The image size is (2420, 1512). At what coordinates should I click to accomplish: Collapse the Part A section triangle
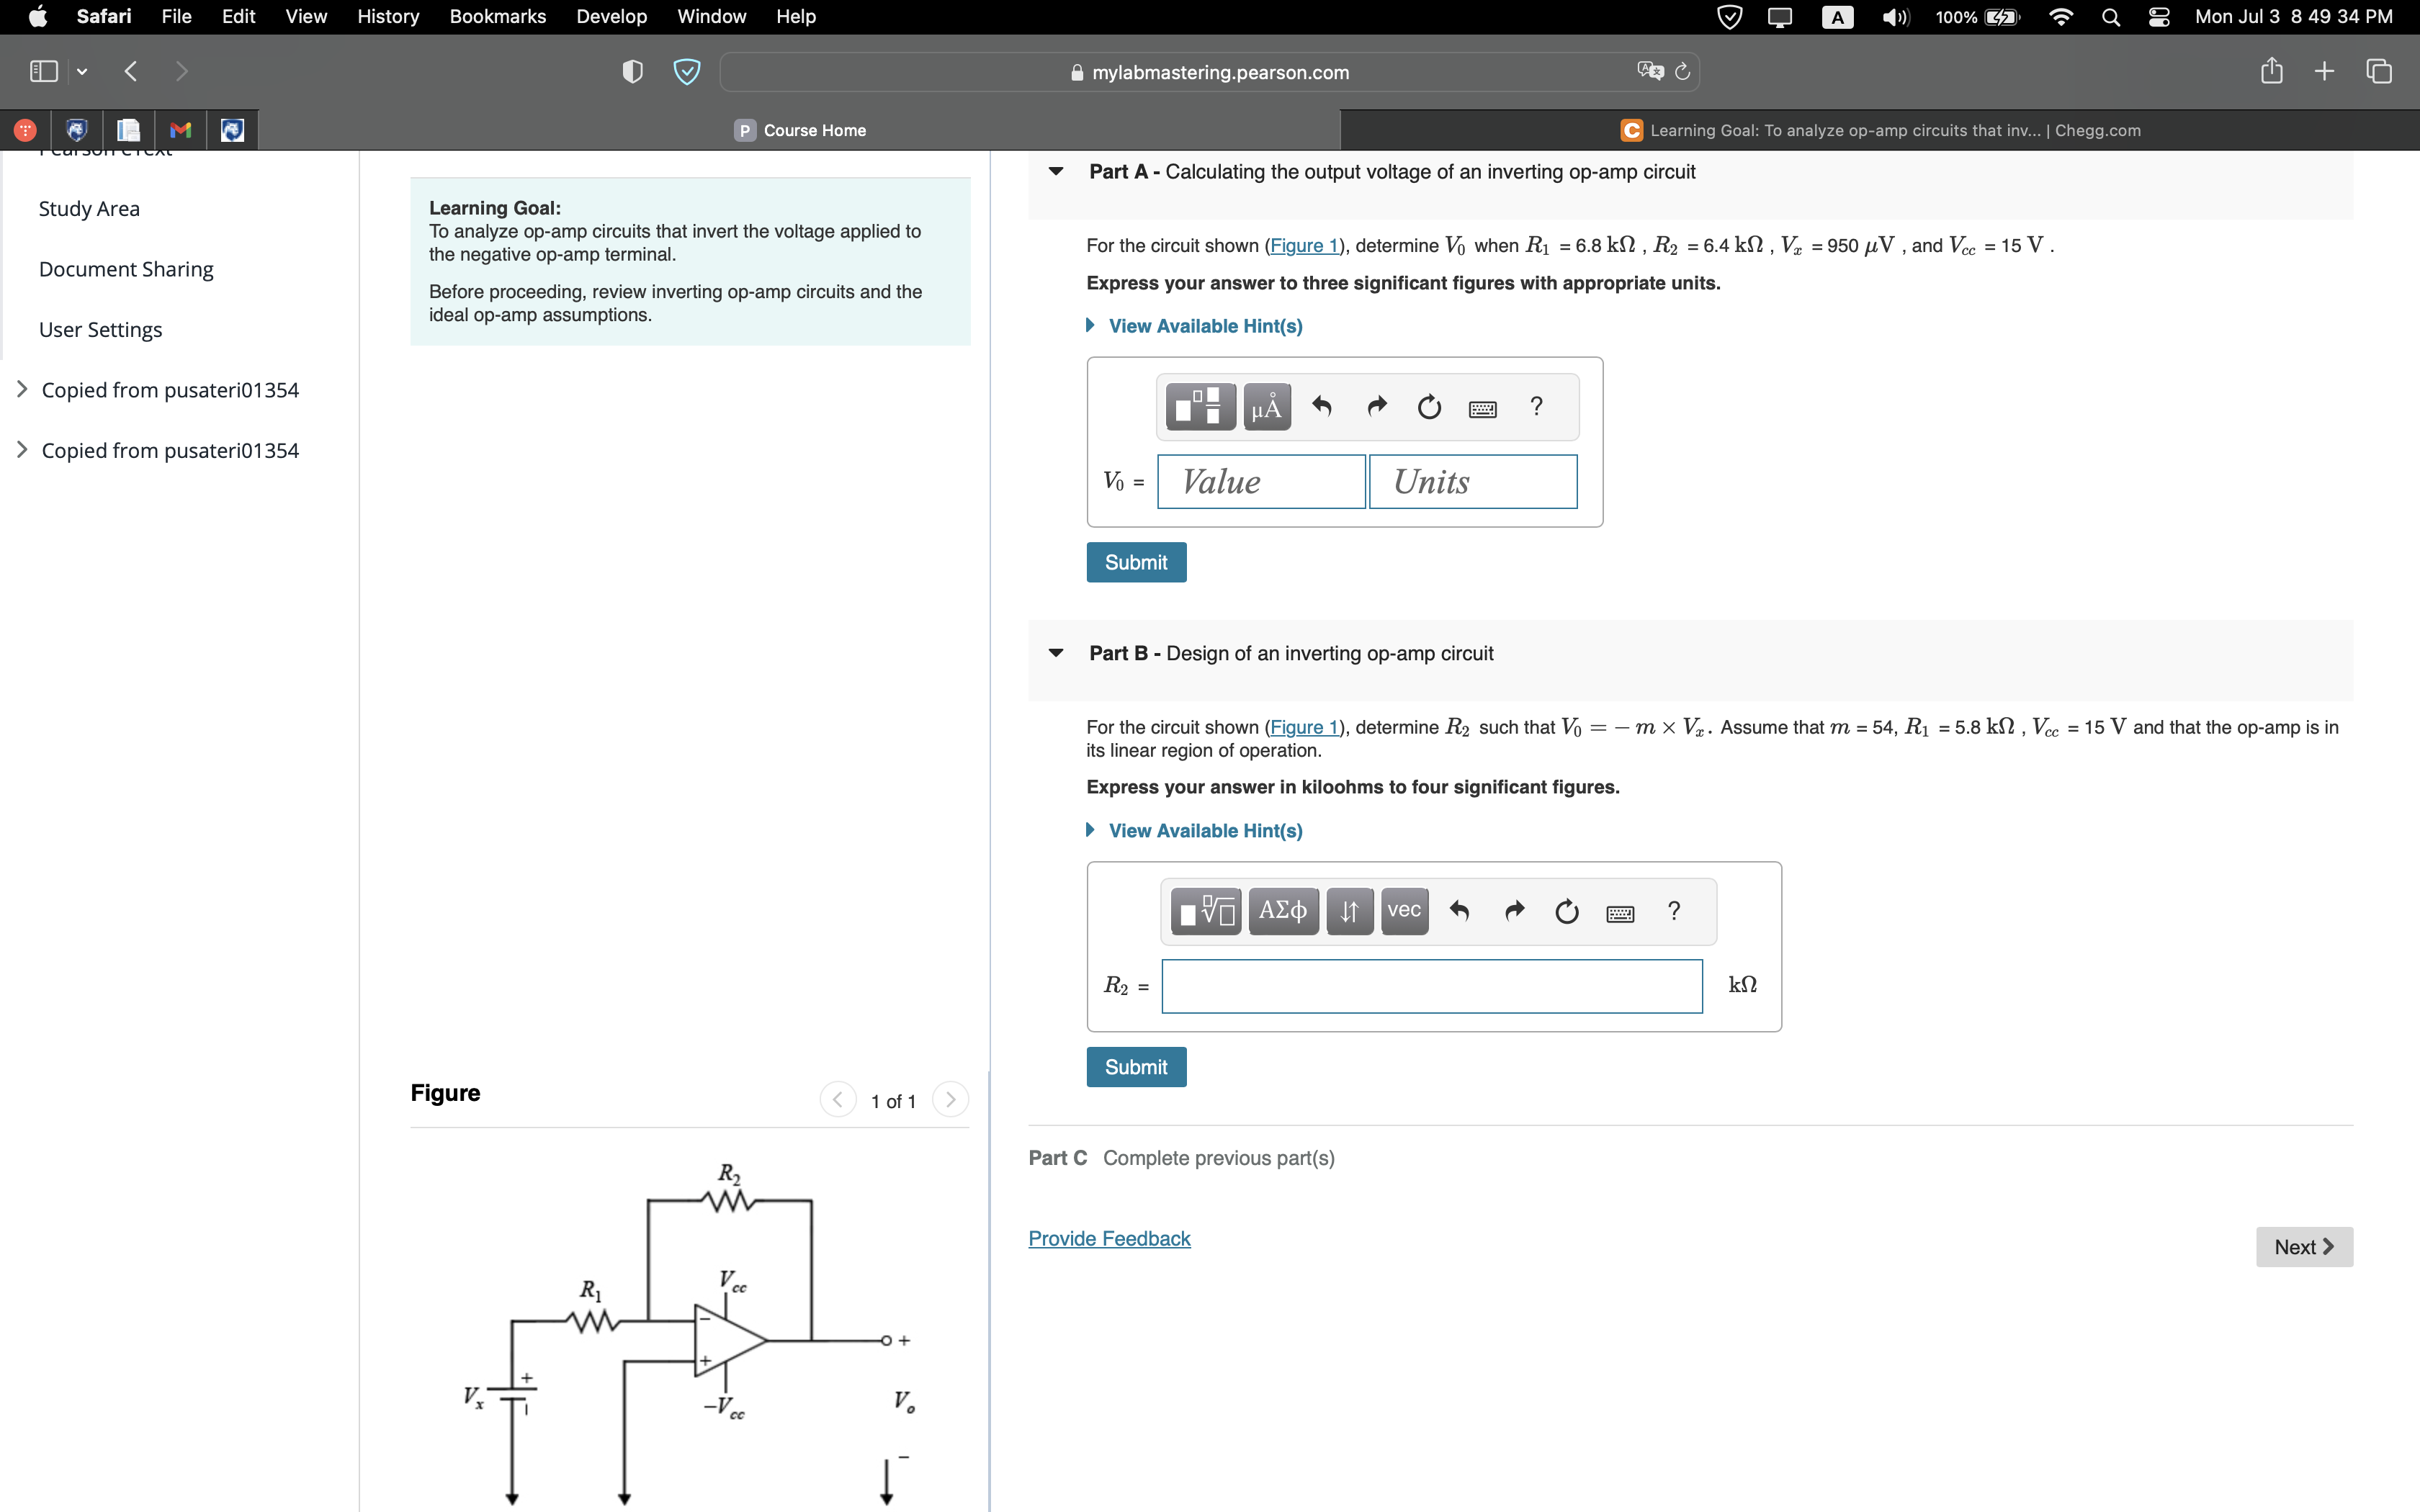(1057, 172)
